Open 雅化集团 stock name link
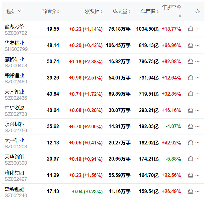This screenshot has height=199, width=206. [x=14, y=173]
